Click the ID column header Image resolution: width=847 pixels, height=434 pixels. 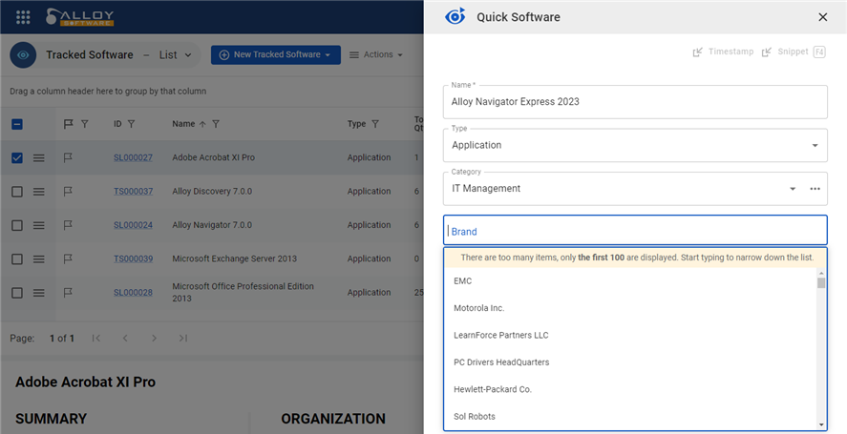click(117, 124)
